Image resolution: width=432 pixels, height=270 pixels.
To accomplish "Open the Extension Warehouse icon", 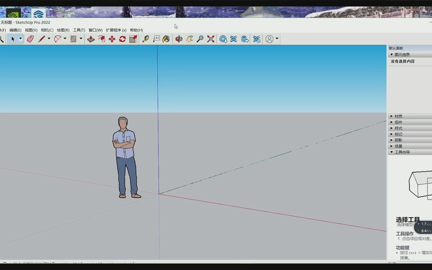I will [233, 39].
